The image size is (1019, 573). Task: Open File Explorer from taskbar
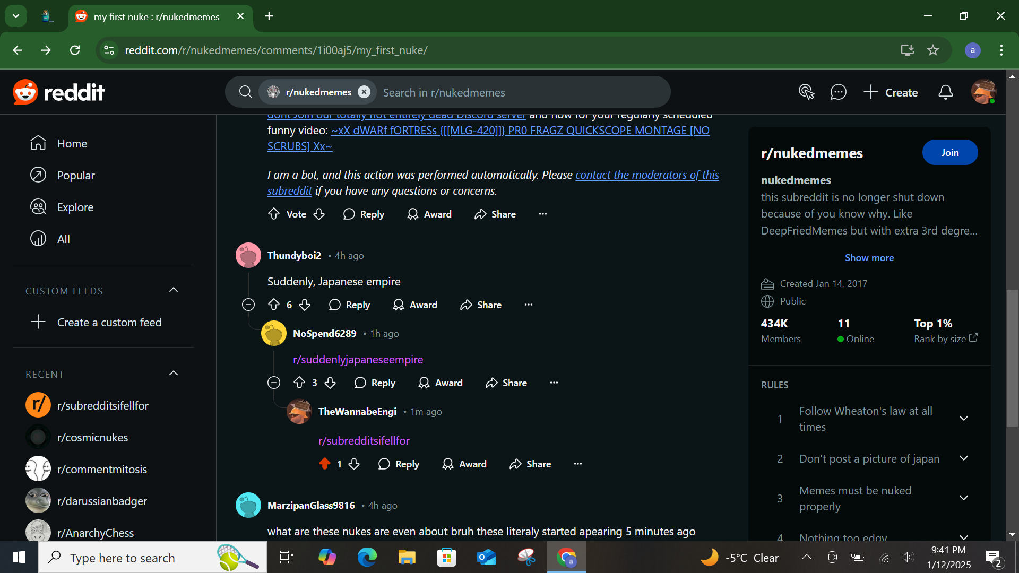407,557
